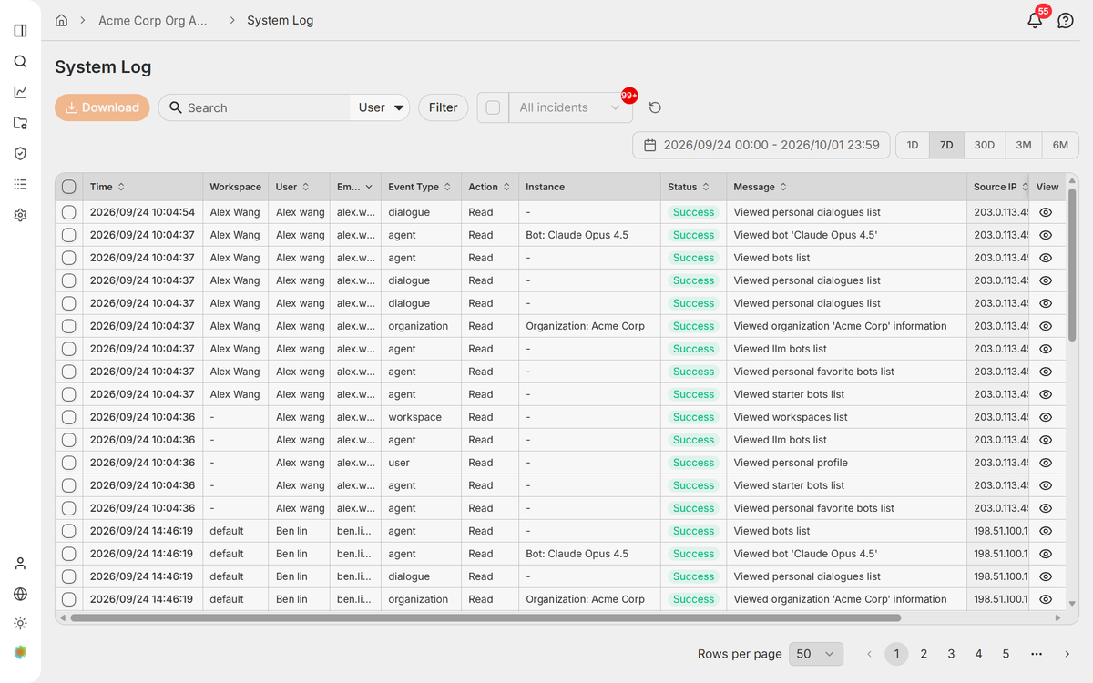Click the vertical table scrollbar
This screenshot has height=683, width=1093.
[x=1072, y=265]
